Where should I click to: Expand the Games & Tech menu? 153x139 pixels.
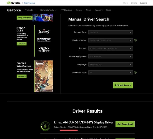[x=48, y=10]
